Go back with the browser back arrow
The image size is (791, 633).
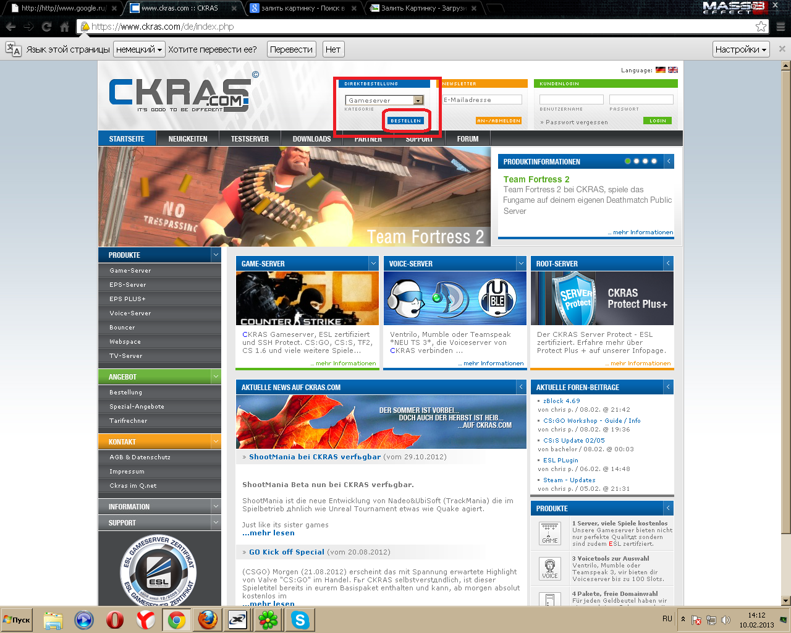11,27
